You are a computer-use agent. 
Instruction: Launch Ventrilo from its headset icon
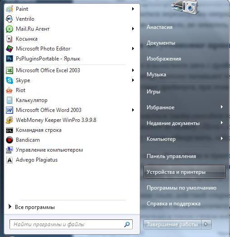[x=10, y=19]
